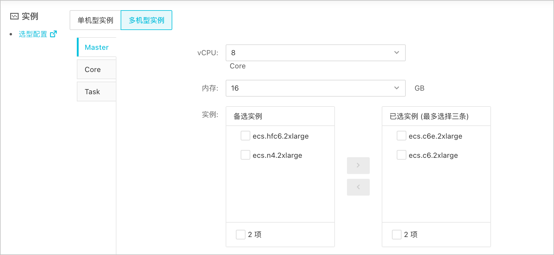Click the move-left arrow transfer button
The width and height of the screenshot is (554, 255).
(358, 187)
